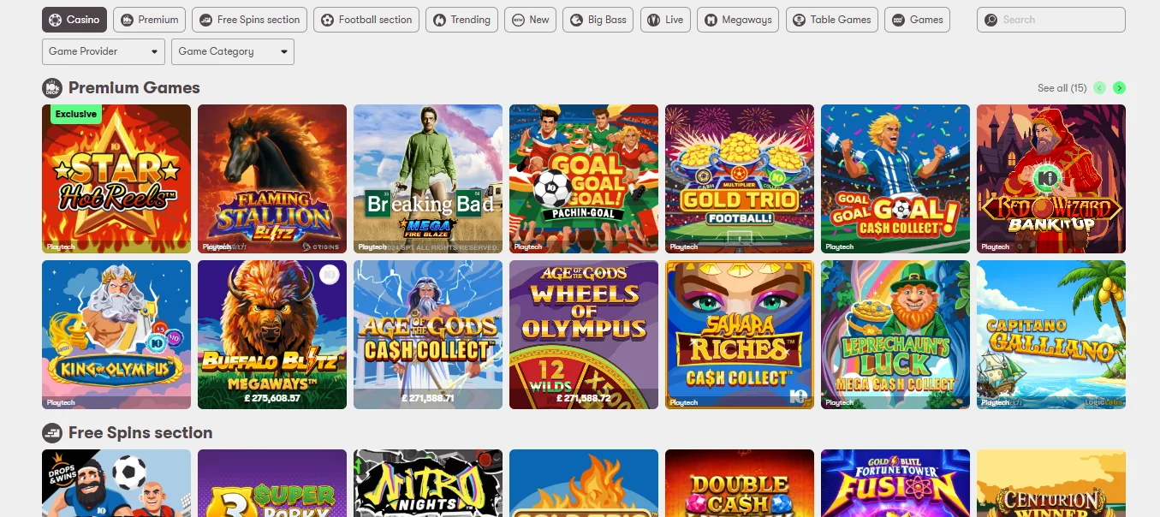
Task: Open the Premium tab
Action: (150, 20)
